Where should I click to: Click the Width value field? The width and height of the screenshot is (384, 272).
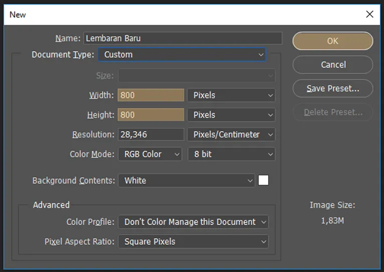[150, 95]
